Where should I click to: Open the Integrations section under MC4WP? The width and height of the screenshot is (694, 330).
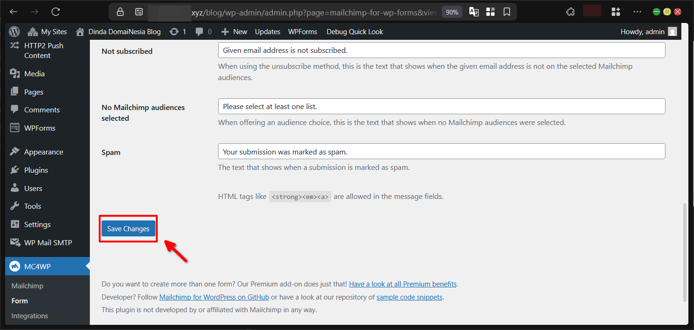pyautogui.click(x=29, y=315)
